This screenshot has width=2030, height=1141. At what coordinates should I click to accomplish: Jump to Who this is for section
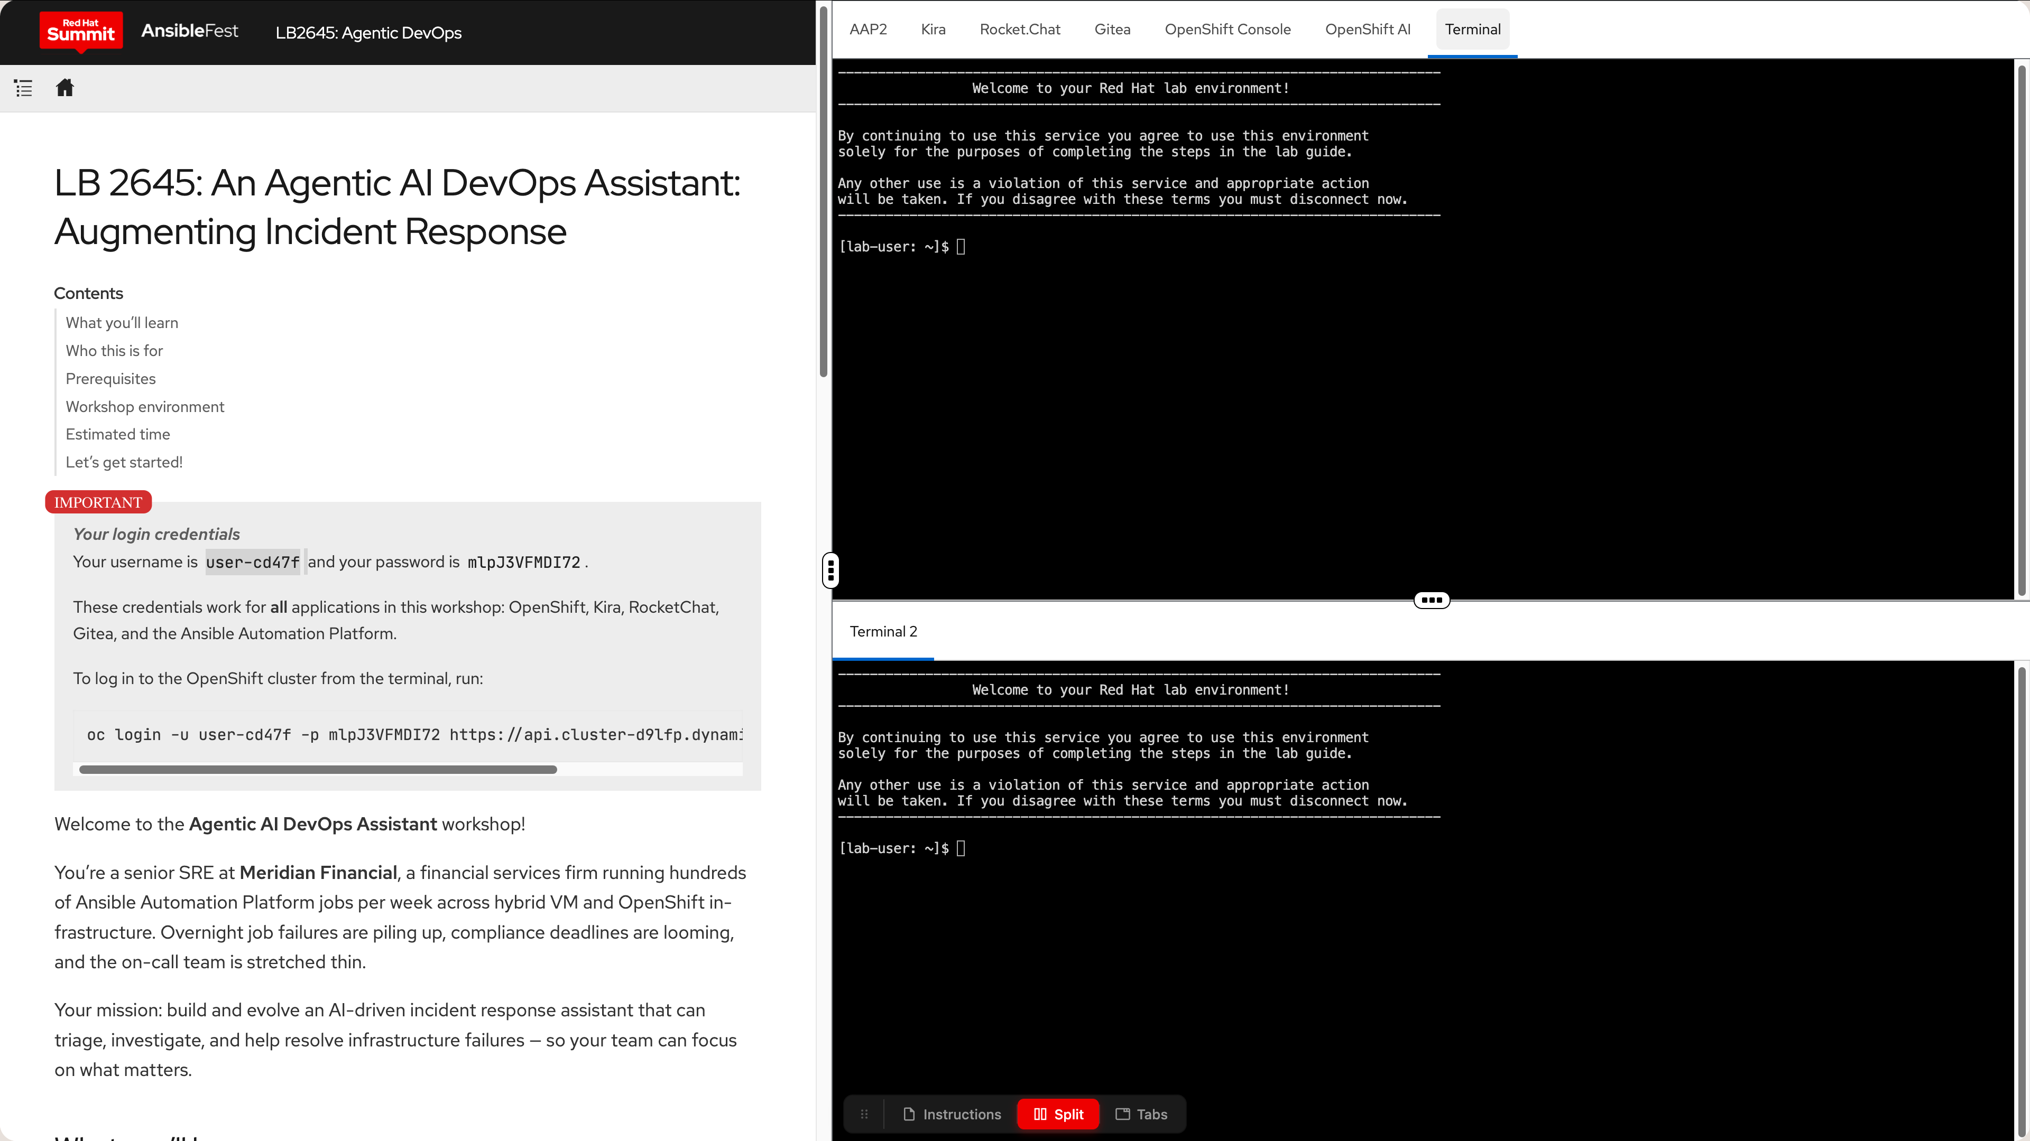[x=114, y=351]
